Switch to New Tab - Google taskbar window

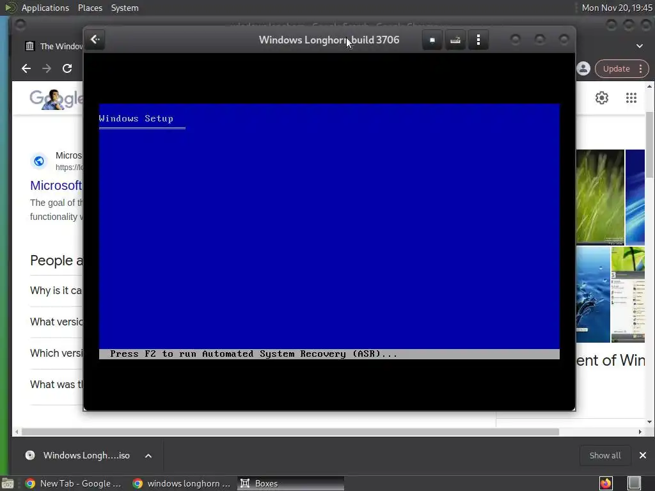point(74,483)
